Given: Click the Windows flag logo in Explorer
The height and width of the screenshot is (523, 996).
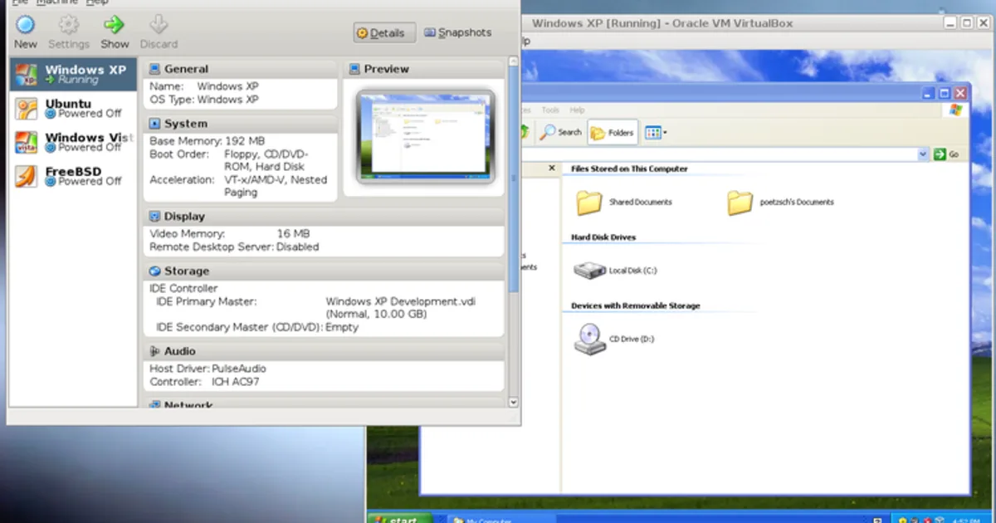Looking at the screenshot, I should (956, 110).
